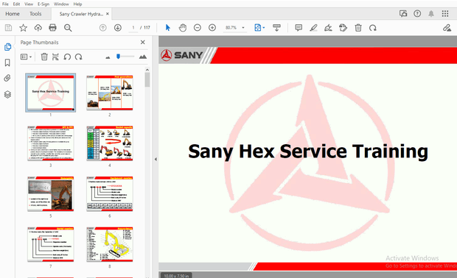The image size is (457, 278).
Task: Open zoom percentage dropdown arrow
Action: (x=243, y=28)
